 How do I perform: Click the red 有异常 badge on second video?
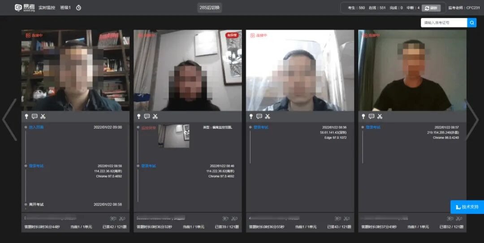(x=232, y=35)
